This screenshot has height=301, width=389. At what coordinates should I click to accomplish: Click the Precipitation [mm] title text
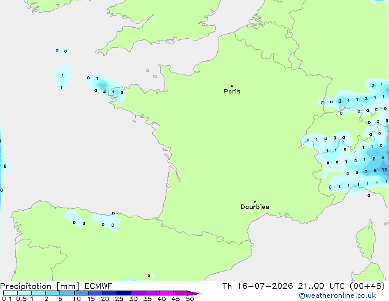pyautogui.click(x=40, y=286)
